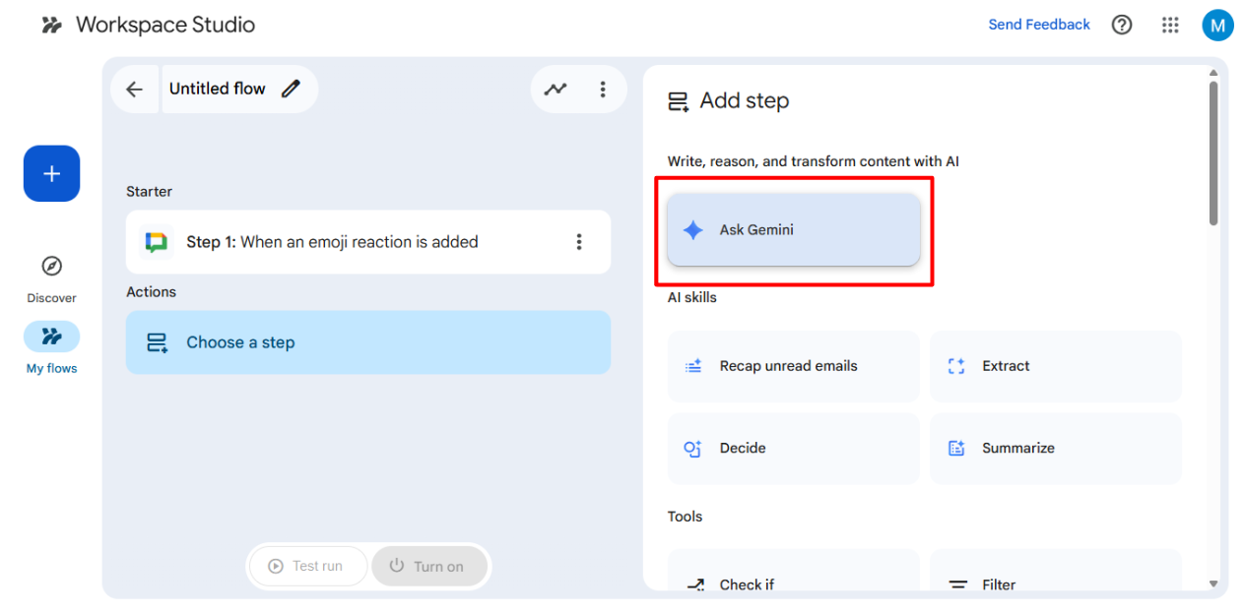Screen dimensions: 1244x614
Task: Open the account profile avatar
Action: point(1217,26)
